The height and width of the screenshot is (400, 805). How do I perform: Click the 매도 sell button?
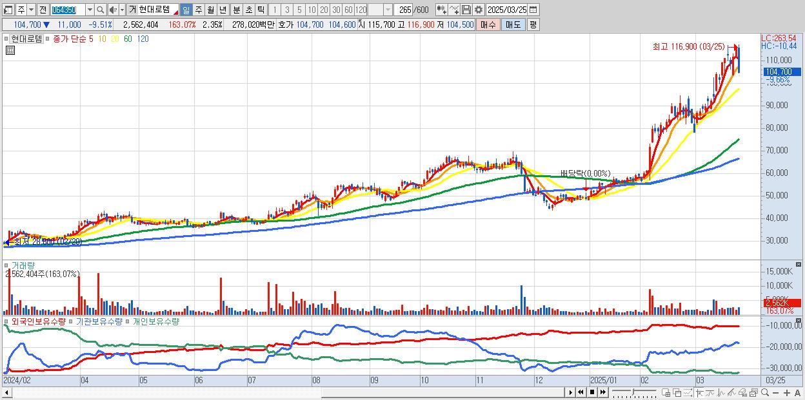(x=513, y=24)
